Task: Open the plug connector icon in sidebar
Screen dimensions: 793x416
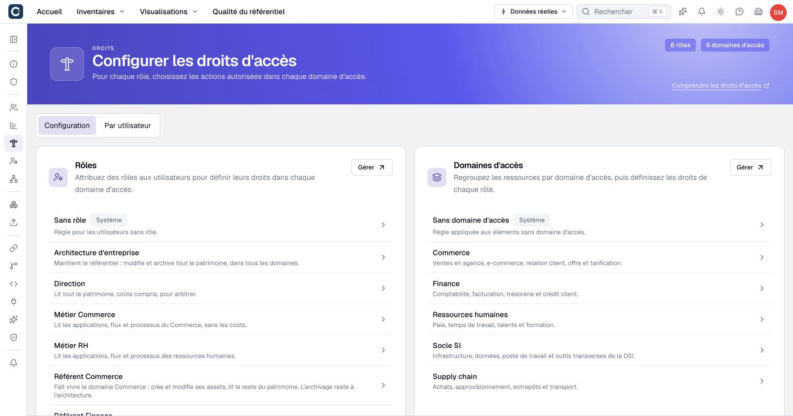Action: pos(14,302)
